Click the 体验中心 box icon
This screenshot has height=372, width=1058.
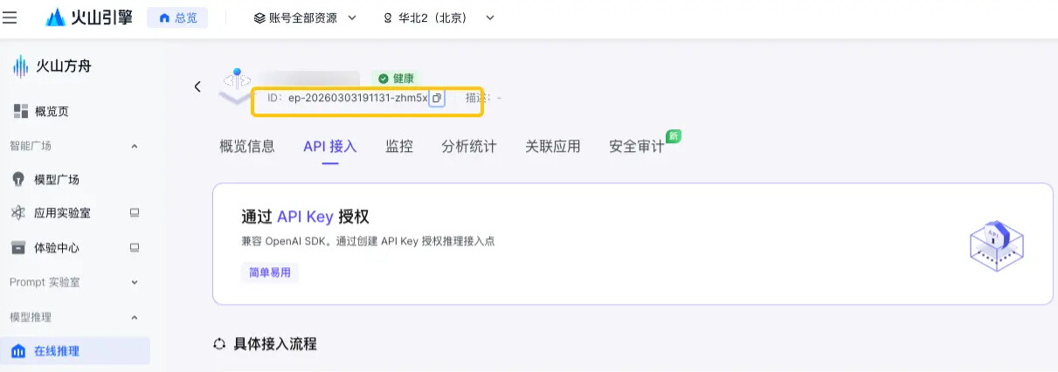(18, 247)
